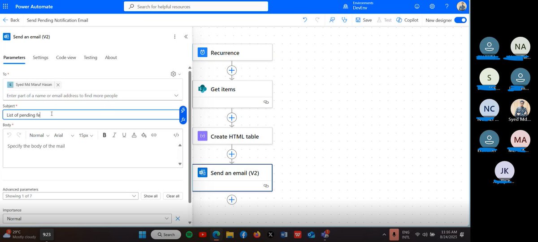Open the Importance Normal dropdown
The height and width of the screenshot is (242, 538).
click(x=87, y=219)
